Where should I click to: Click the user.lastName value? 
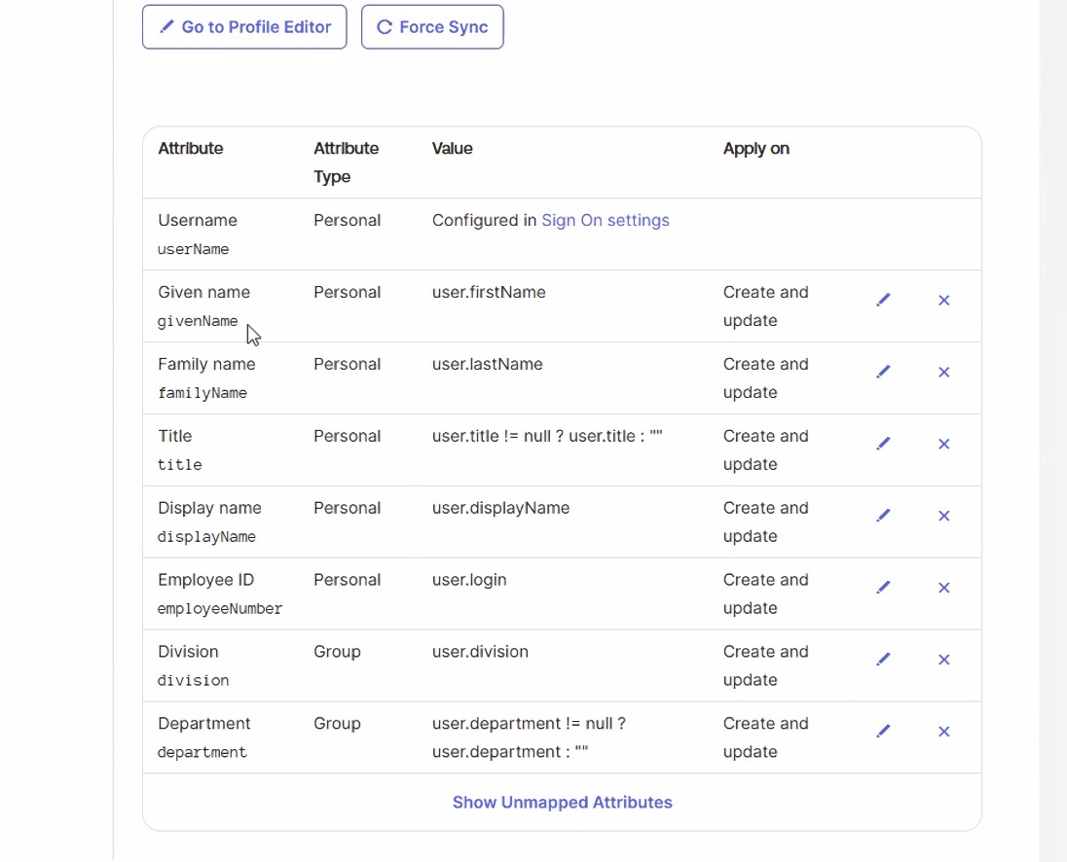(487, 365)
